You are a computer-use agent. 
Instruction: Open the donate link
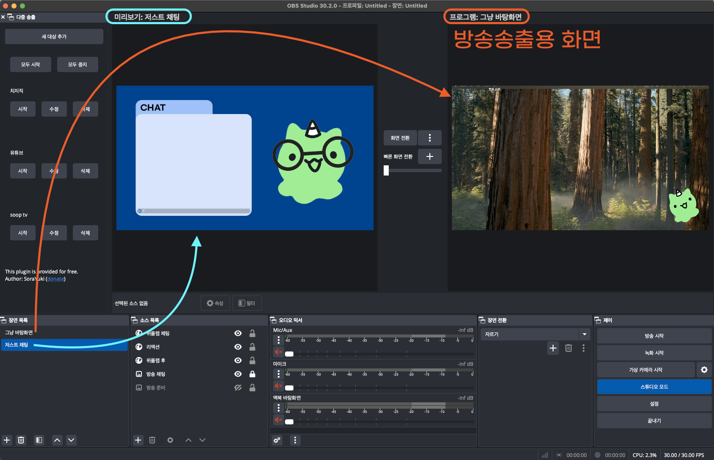click(x=56, y=279)
